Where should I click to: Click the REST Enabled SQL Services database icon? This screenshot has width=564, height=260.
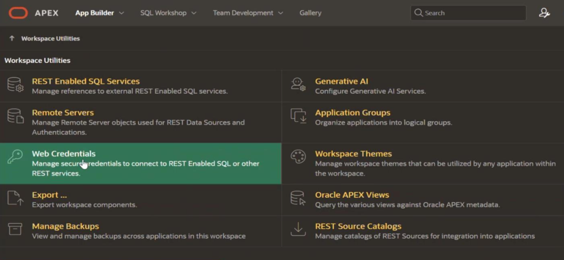coord(15,85)
